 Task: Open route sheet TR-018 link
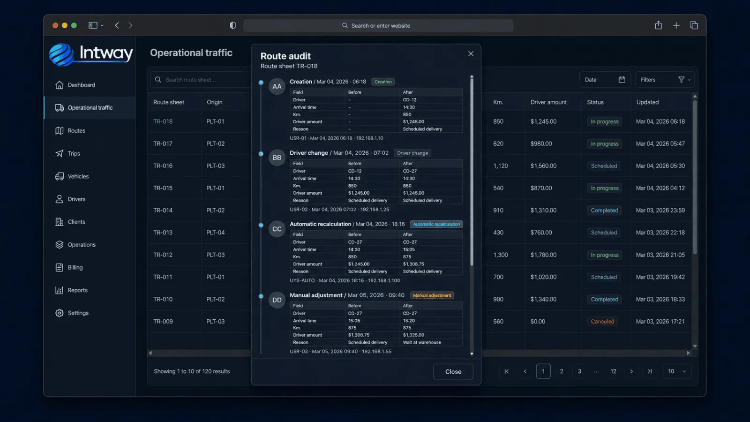[x=163, y=121]
